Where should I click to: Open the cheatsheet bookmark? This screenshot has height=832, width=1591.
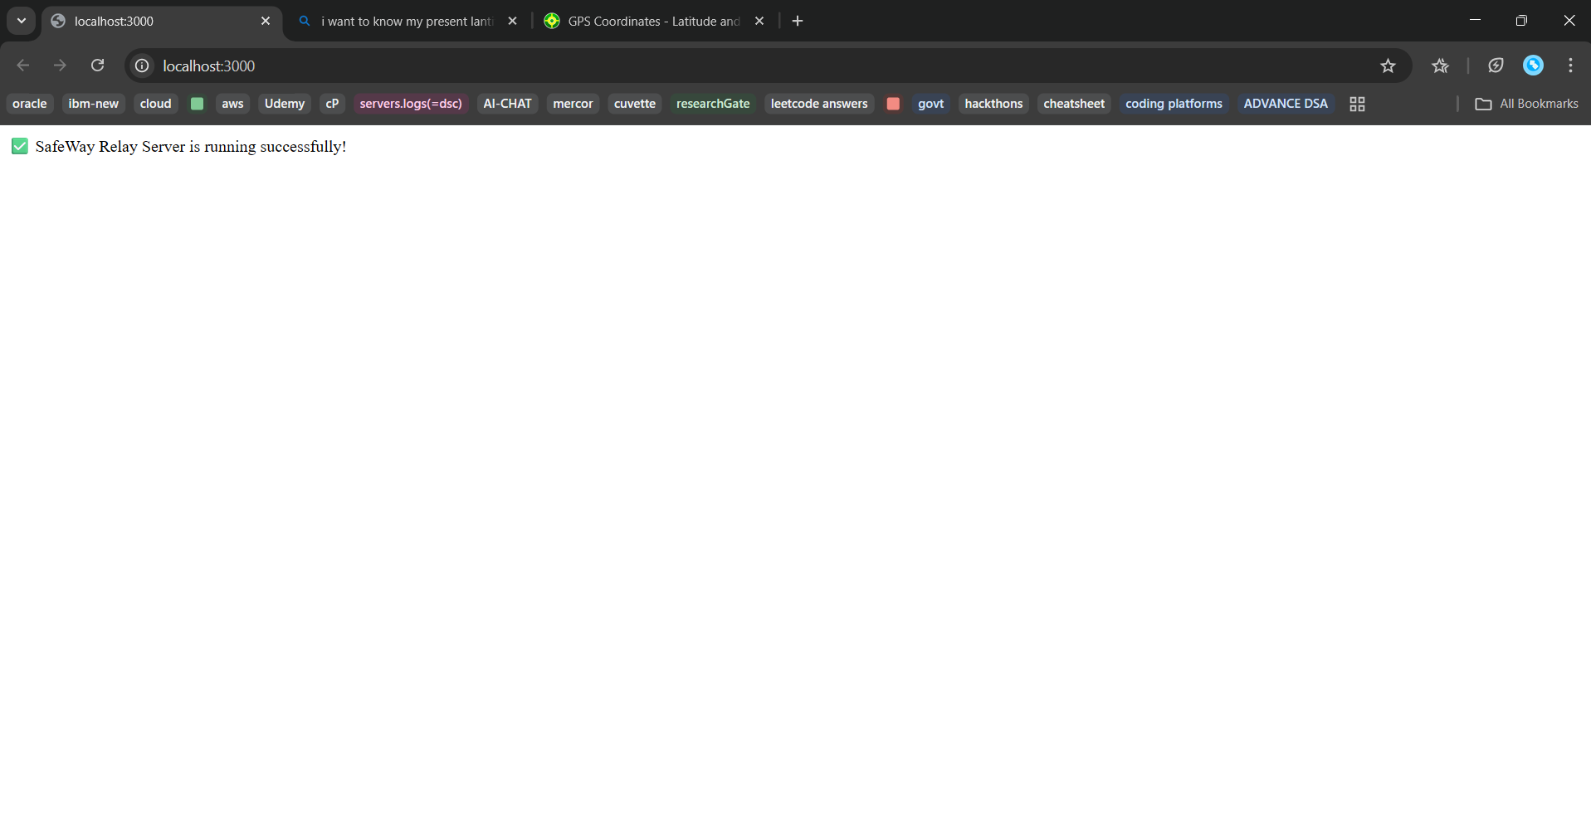point(1074,104)
